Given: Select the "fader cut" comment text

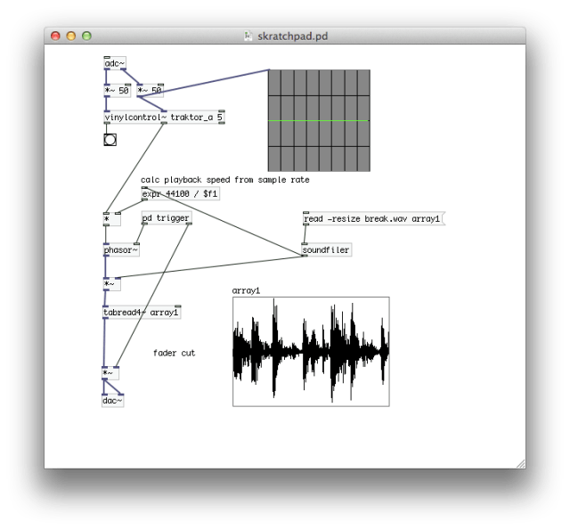Looking at the screenshot, I should [x=174, y=354].
